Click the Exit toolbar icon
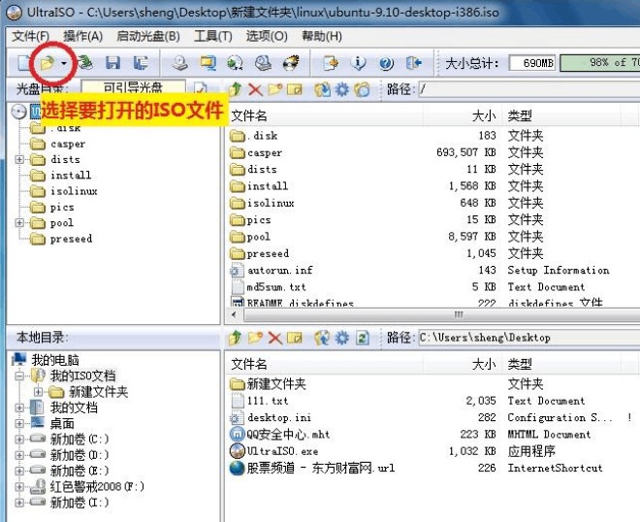The image size is (640, 522). [413, 63]
